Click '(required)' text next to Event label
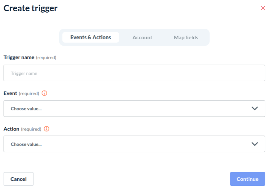The width and height of the screenshot is (270, 193). click(29, 94)
